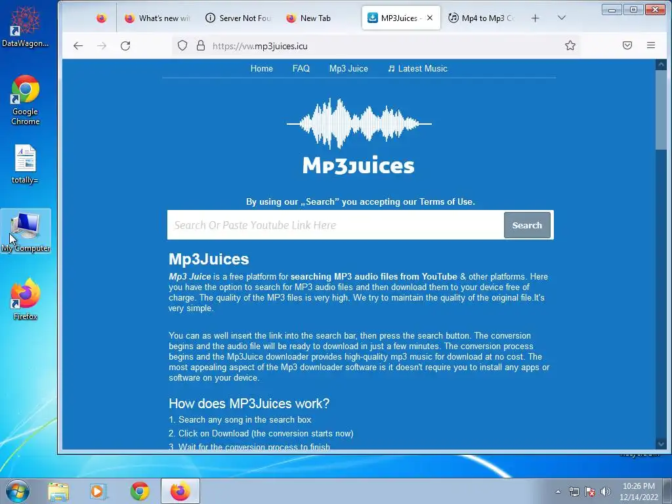Select the DataWagon desktop shortcut

pyautogui.click(x=26, y=26)
